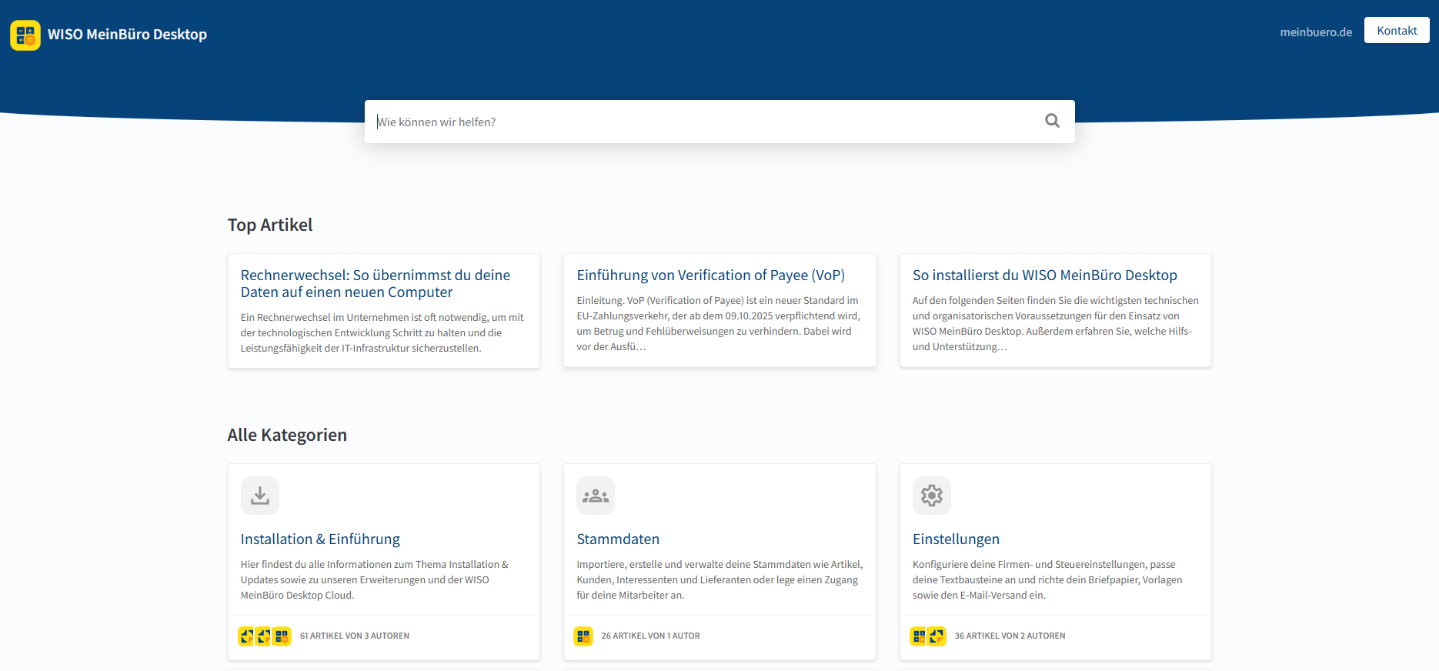Click the description 'Hier findest du alle Informationen'
1439x671 pixels.
375,580
